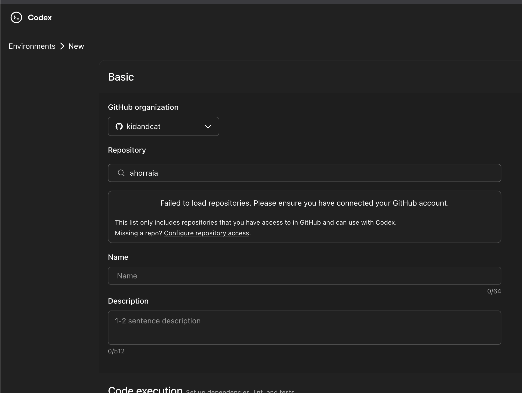Click the Failed to load repositories message
Screen dimensions: 522x393
tap(304, 203)
